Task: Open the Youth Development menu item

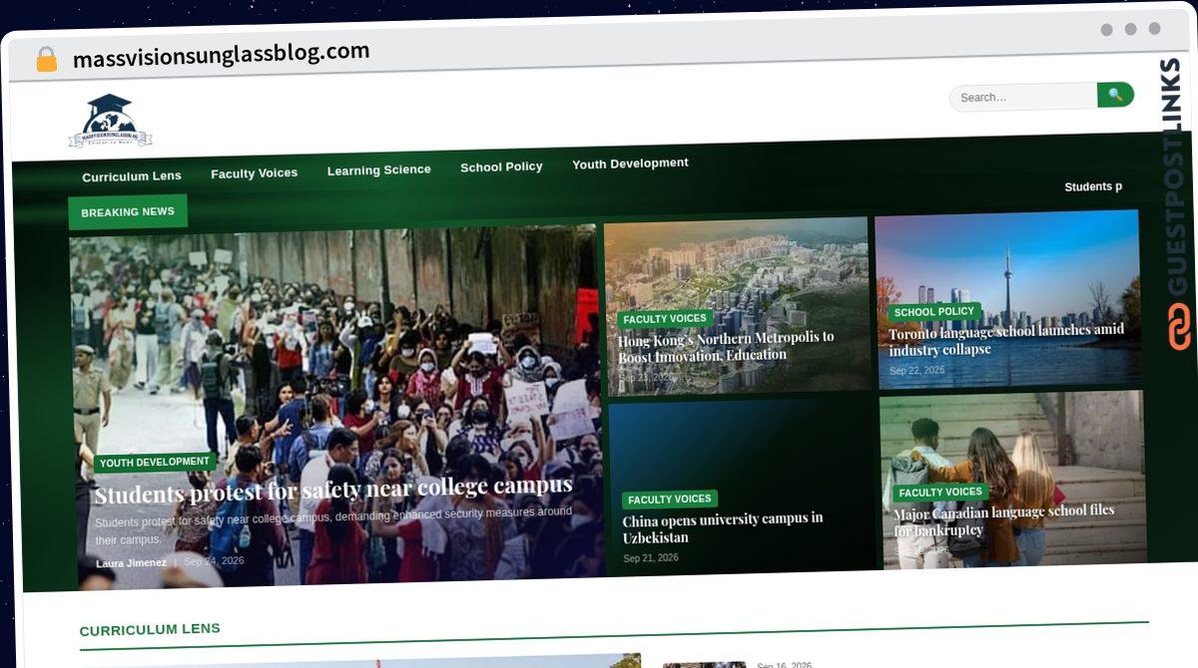Action: point(630,164)
